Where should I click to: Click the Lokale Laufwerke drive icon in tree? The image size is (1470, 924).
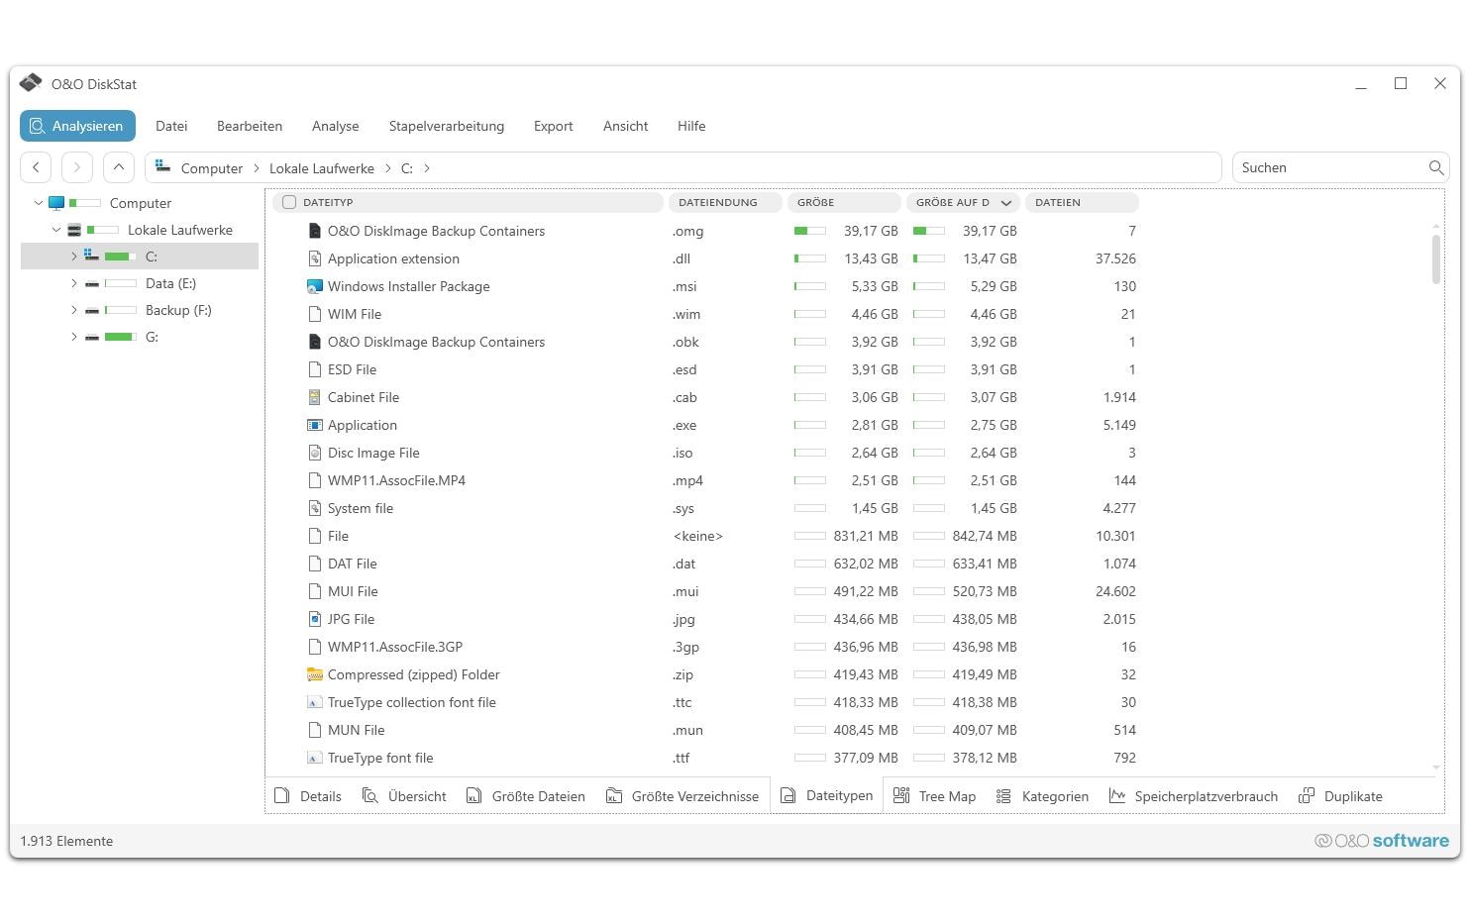74,230
